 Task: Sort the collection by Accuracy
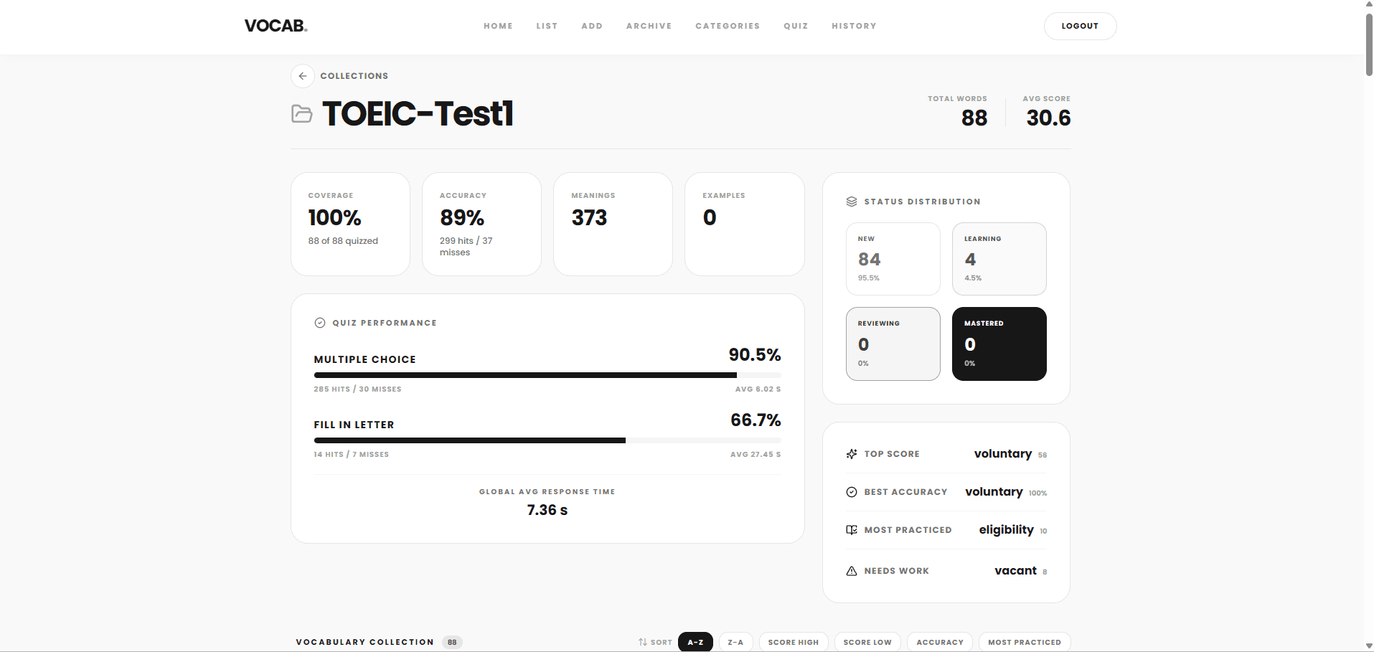pos(939,642)
